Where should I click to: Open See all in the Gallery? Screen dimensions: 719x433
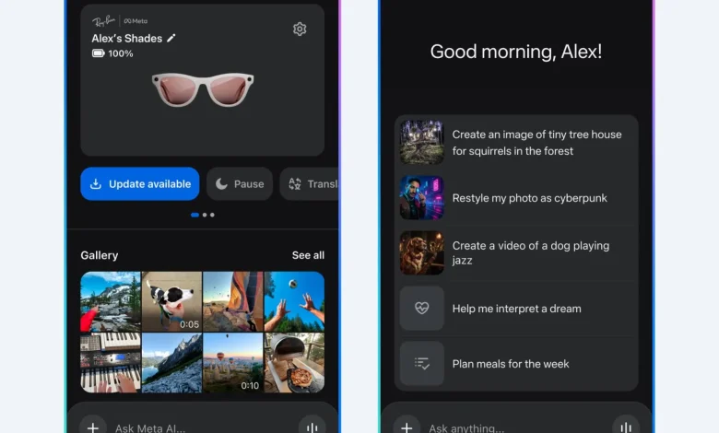point(308,255)
